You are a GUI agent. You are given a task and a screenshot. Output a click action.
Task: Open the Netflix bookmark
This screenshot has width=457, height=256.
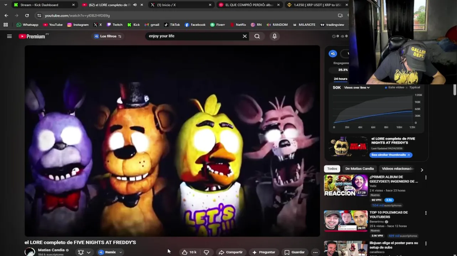(238, 25)
